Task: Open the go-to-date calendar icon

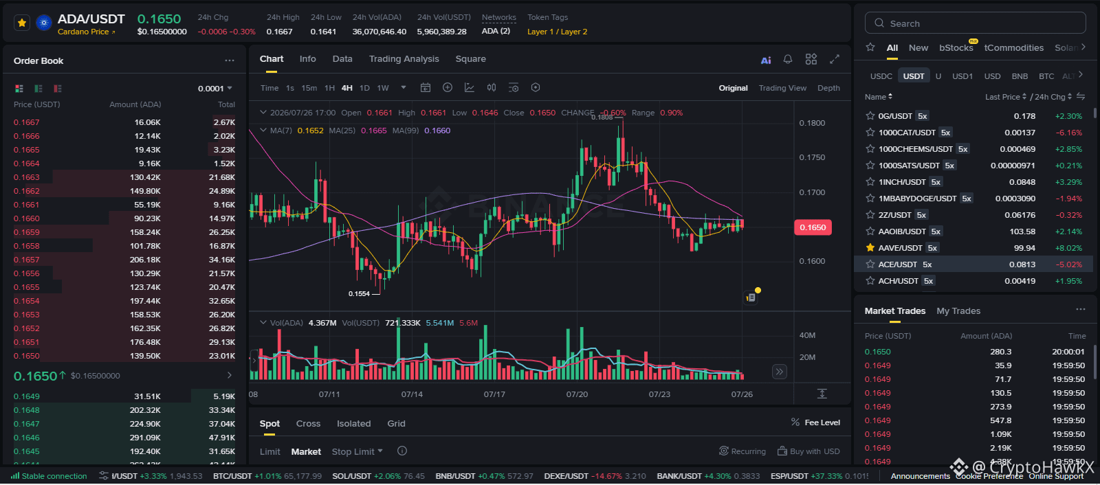Action: pos(426,87)
